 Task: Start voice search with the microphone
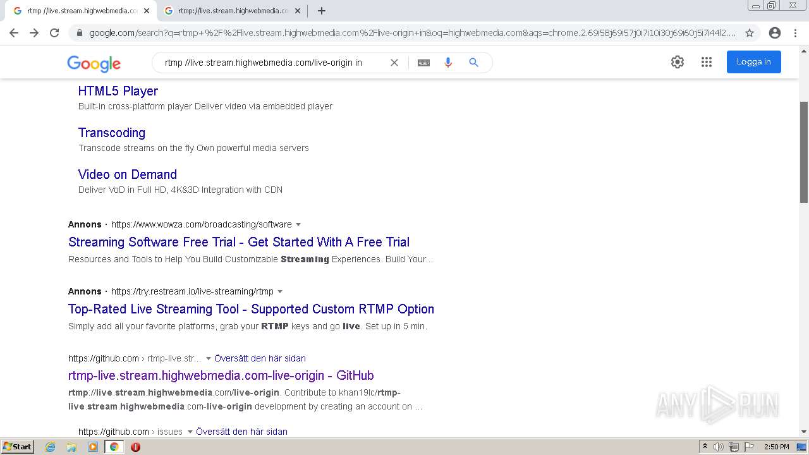pyautogui.click(x=448, y=63)
